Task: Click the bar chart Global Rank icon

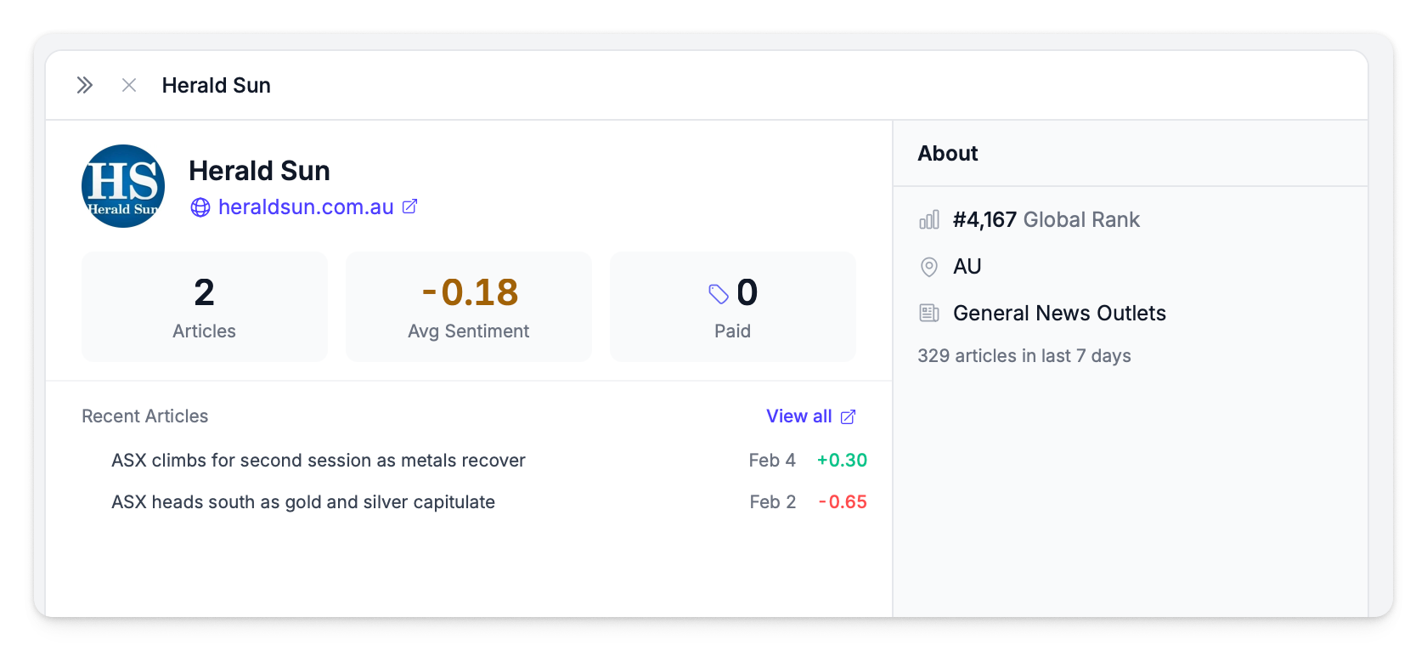Action: (x=929, y=220)
